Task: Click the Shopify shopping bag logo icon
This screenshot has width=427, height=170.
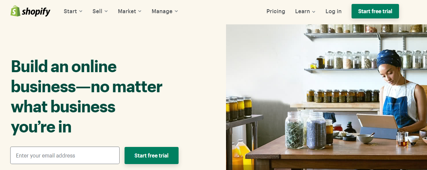Action: (15, 11)
